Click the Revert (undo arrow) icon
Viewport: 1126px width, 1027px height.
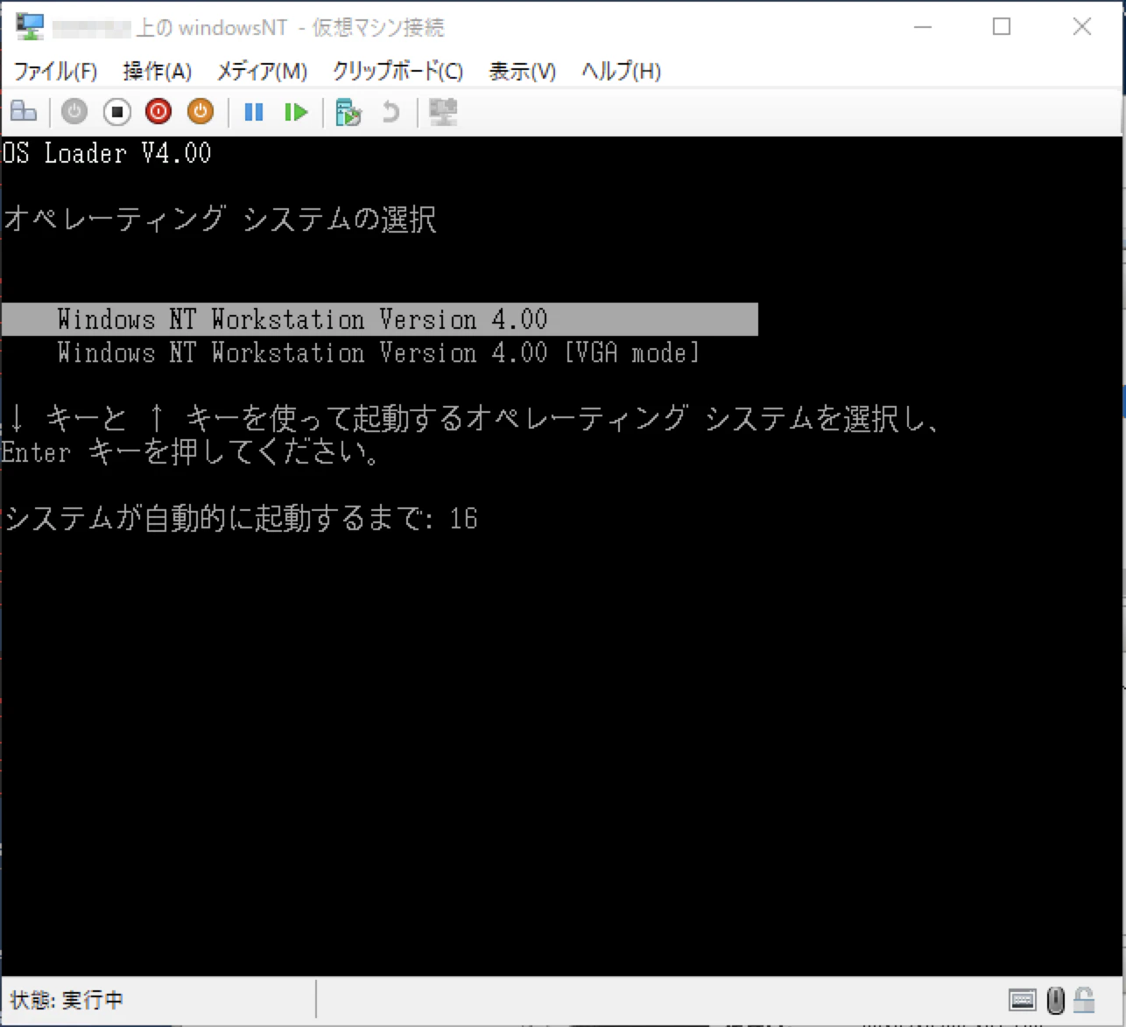click(x=391, y=112)
